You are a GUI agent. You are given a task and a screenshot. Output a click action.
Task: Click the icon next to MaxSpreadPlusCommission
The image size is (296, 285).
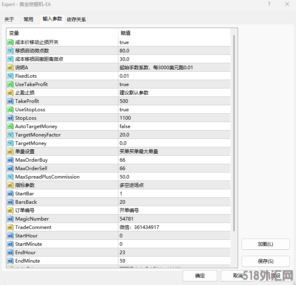pyautogui.click(x=10, y=177)
